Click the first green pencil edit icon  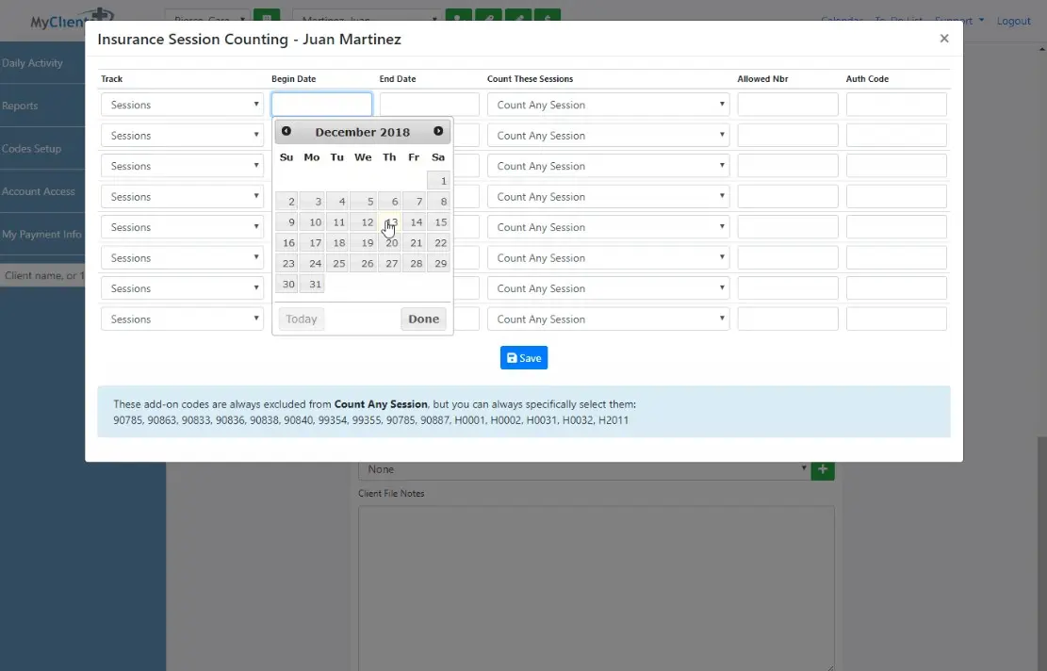(491, 17)
